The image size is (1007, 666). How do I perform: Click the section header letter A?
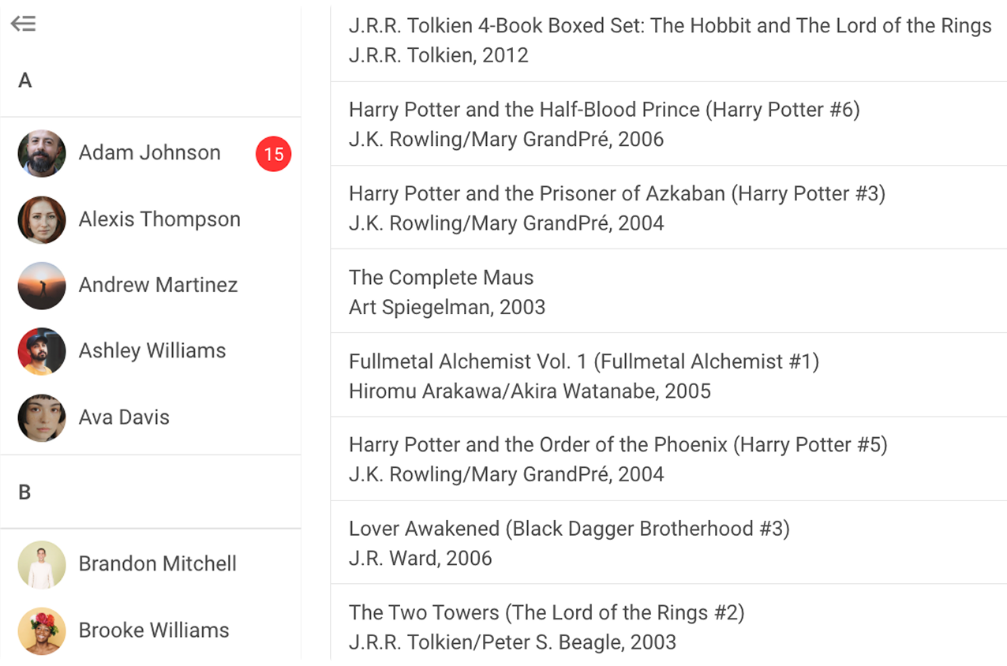pyautogui.click(x=24, y=80)
